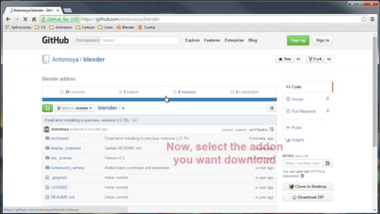View the 39 commits link
Screen dimensions: 380x214
72,92
